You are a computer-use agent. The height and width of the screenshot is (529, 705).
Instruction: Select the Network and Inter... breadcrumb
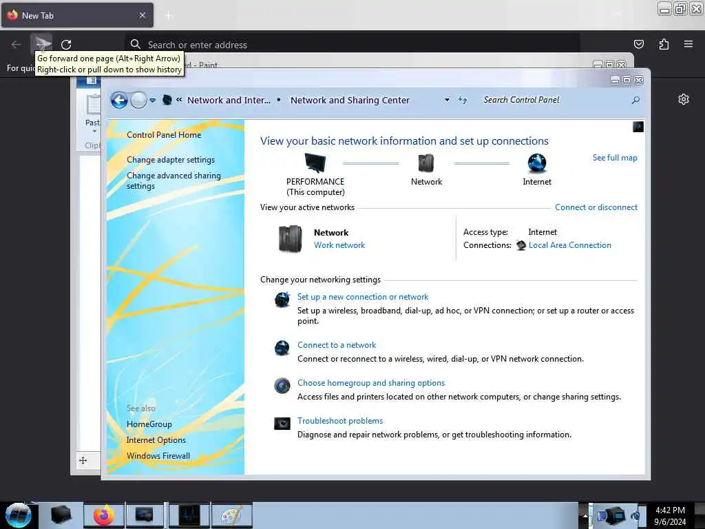[x=229, y=100]
